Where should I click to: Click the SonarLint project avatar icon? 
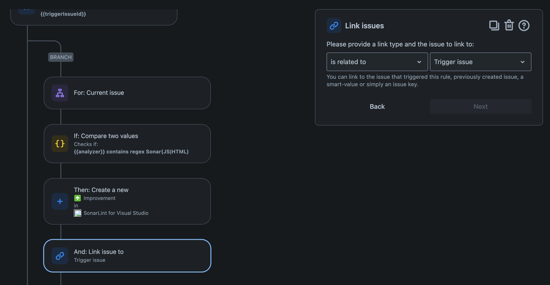(78, 213)
